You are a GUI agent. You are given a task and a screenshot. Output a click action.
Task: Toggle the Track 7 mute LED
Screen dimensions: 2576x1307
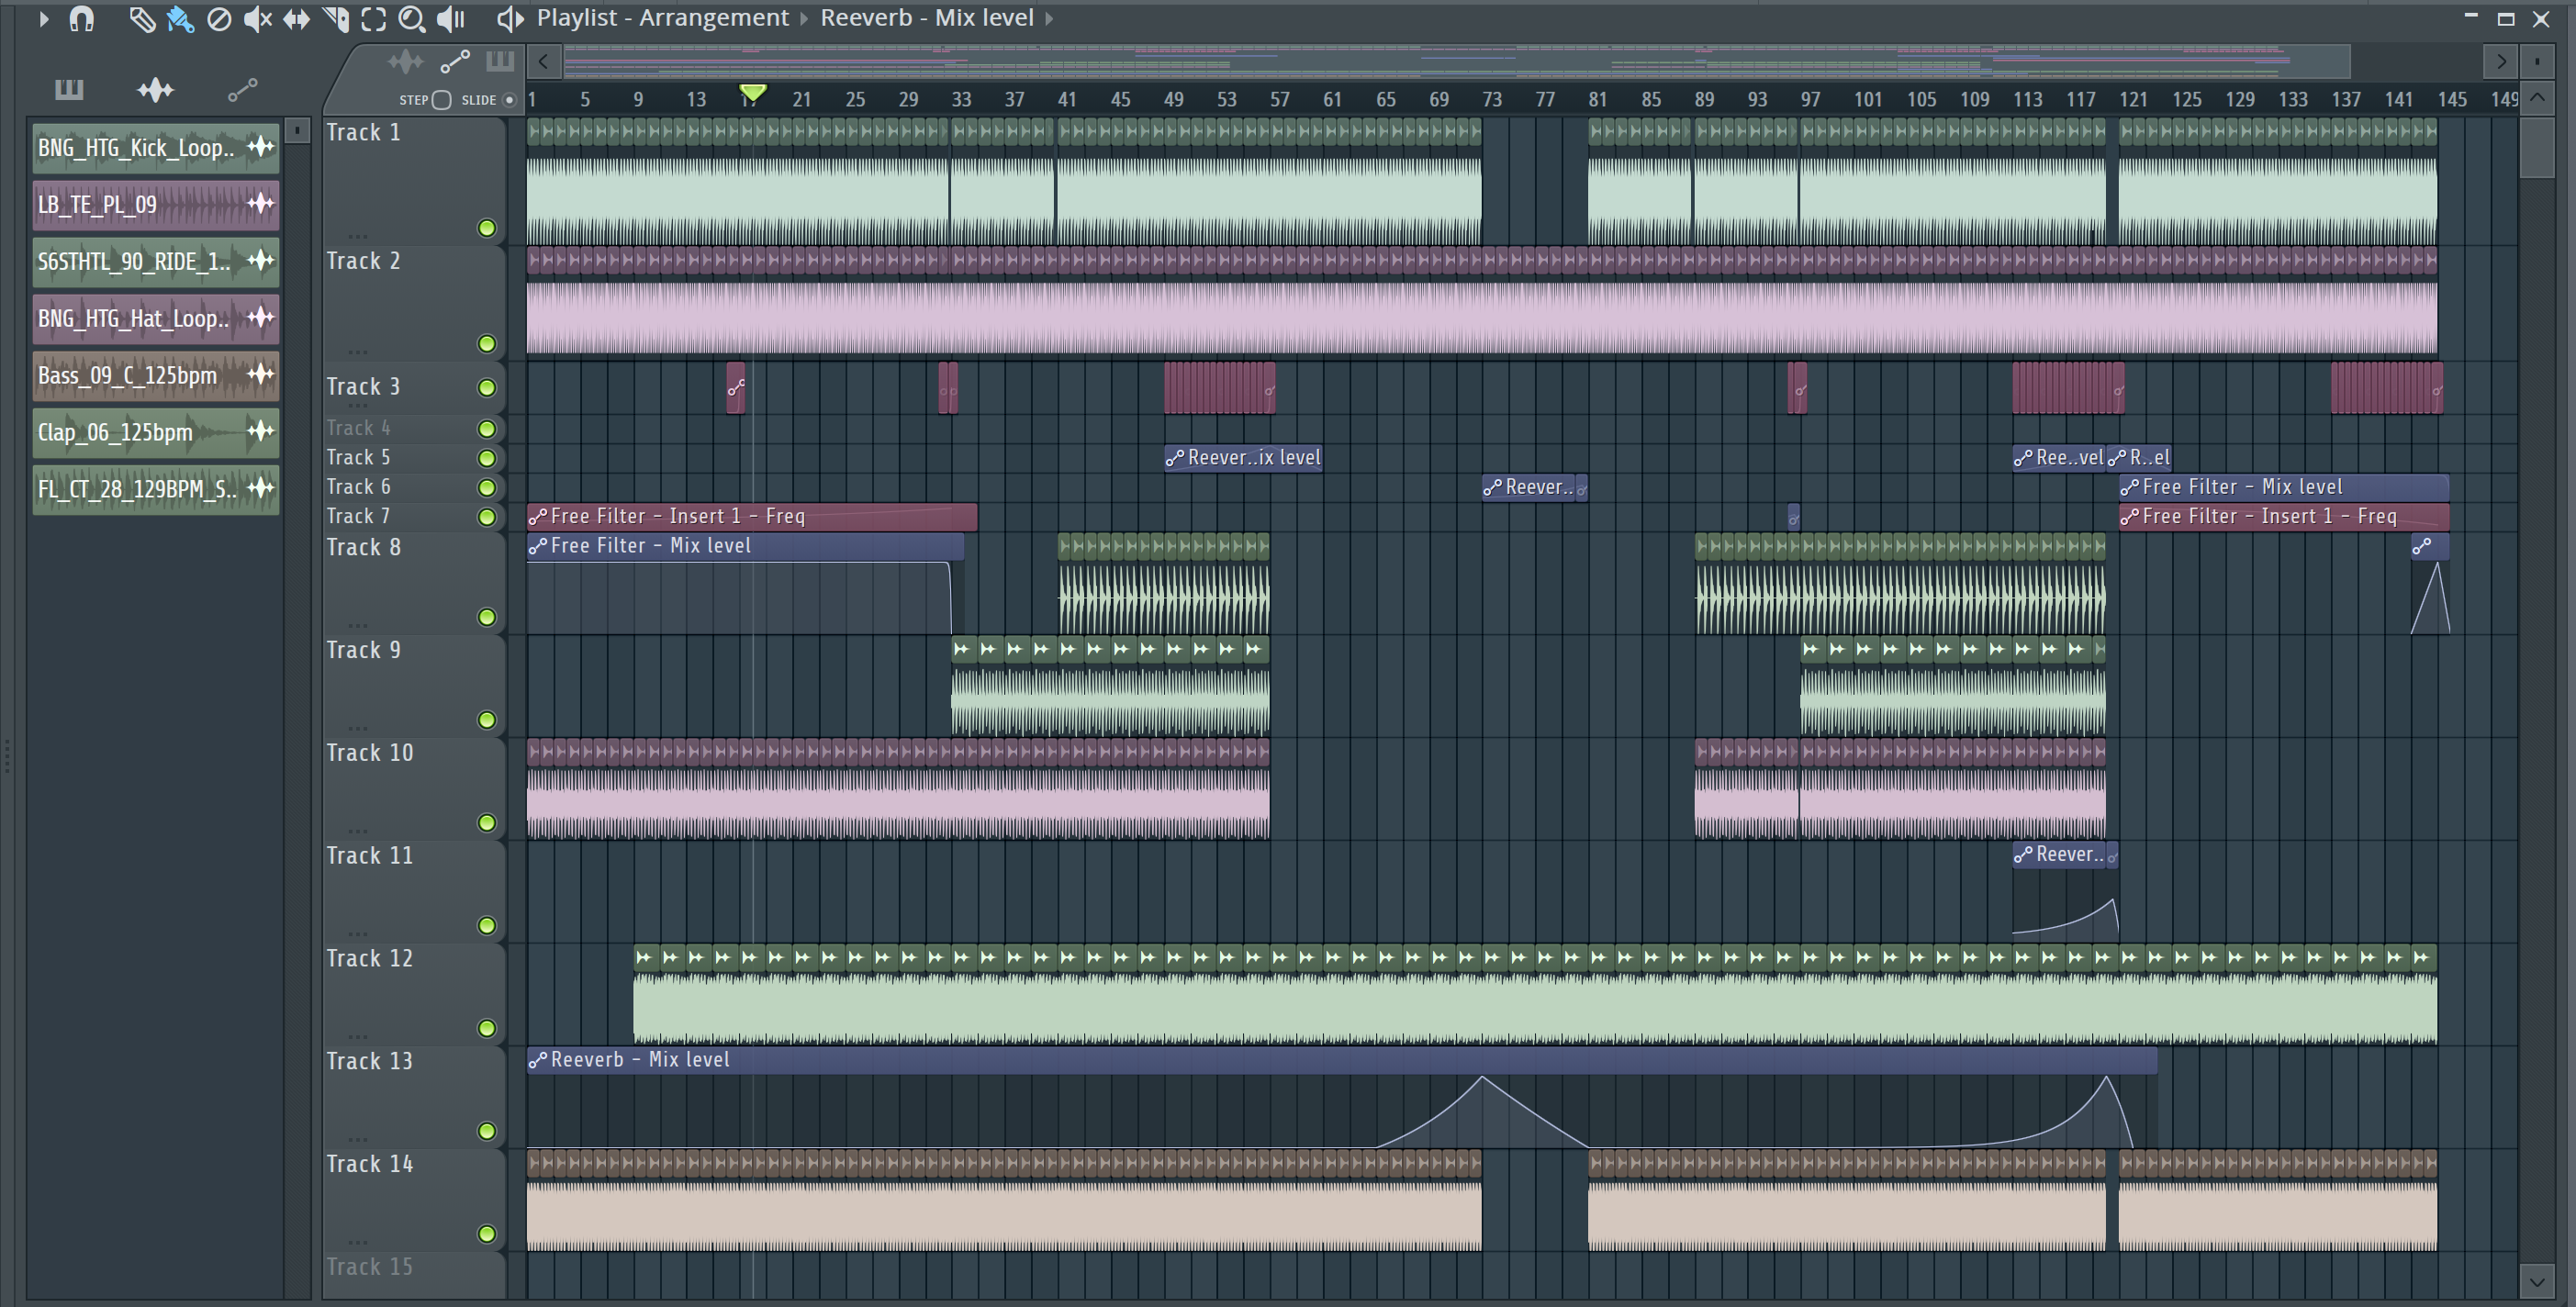[x=487, y=517]
